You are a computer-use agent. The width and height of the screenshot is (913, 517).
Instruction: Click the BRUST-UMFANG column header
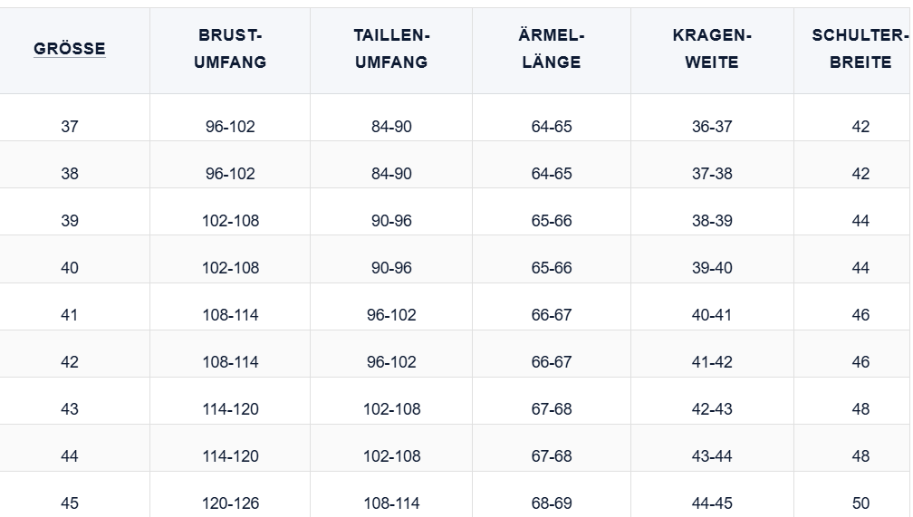230,49
